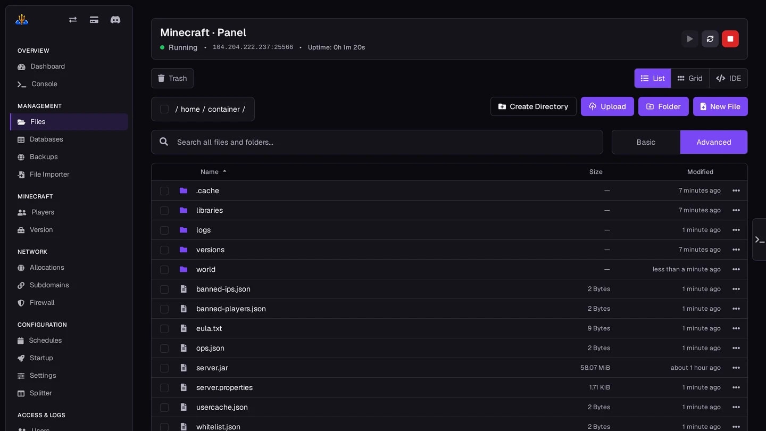Screen dimensions: 766x431
Task: Open options menu for versions row
Action: 736,250
